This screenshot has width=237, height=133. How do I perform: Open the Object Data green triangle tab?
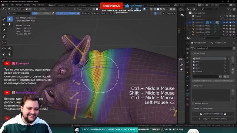(188, 95)
